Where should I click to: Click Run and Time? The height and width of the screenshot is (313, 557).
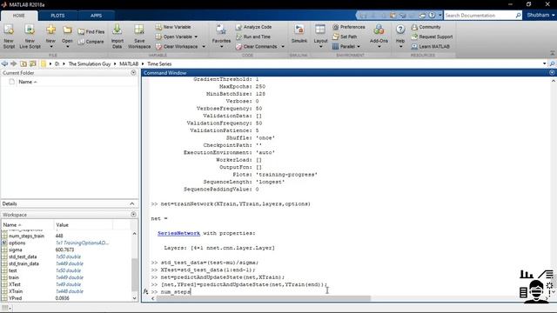253,37
